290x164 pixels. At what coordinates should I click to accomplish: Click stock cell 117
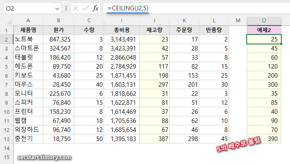tap(154, 66)
